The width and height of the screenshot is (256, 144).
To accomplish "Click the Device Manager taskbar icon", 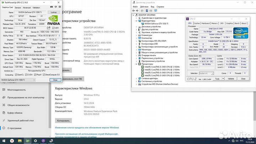I will [x=51, y=141].
